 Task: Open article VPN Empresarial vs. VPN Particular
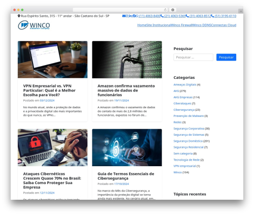[49, 90]
